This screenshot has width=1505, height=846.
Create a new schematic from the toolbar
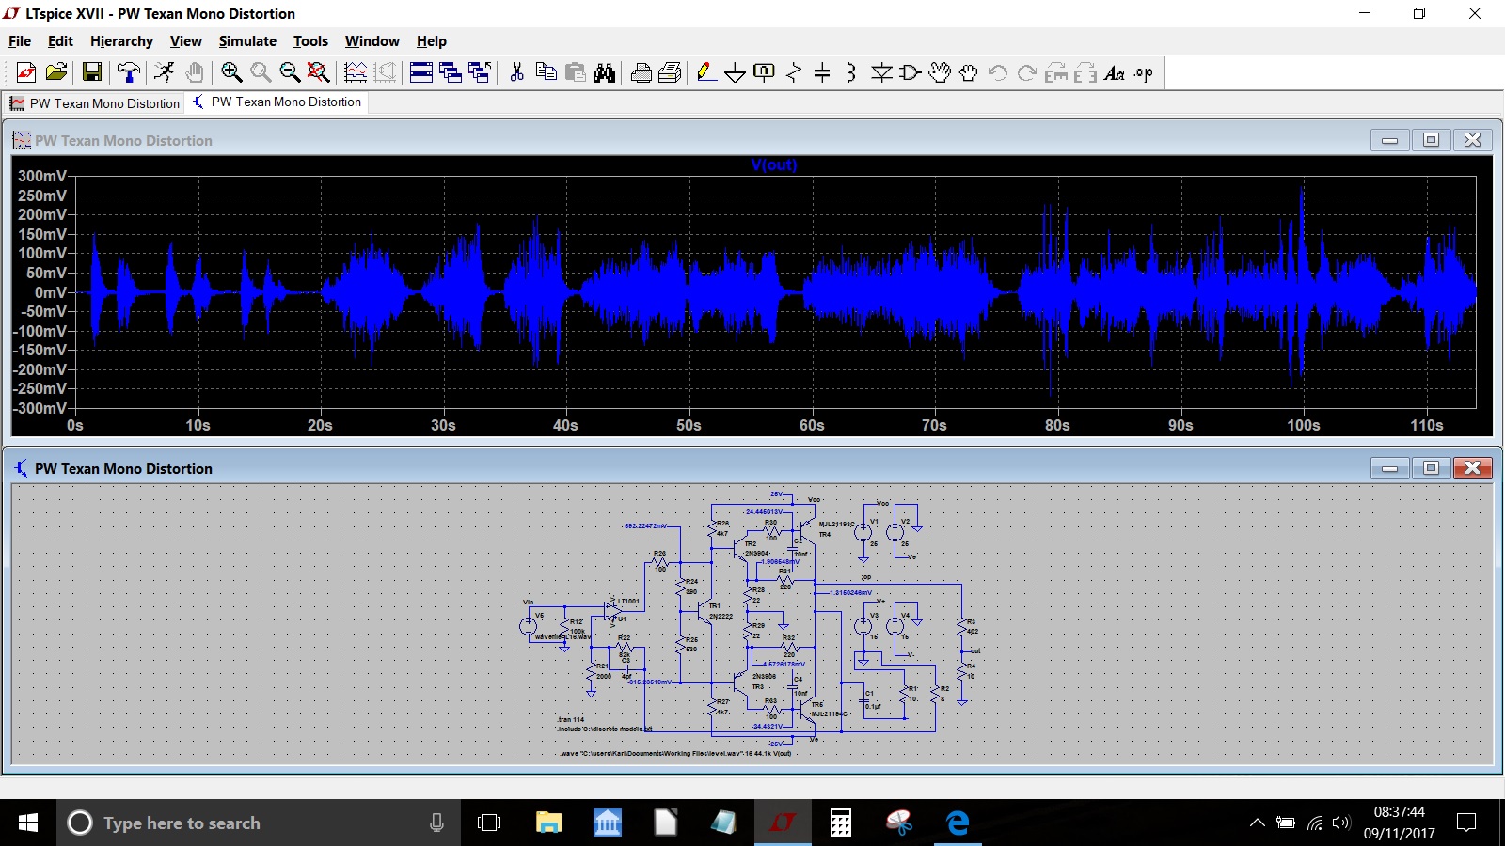pos(26,72)
